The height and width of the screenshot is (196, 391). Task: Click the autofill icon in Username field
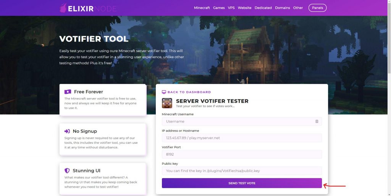click(317, 121)
